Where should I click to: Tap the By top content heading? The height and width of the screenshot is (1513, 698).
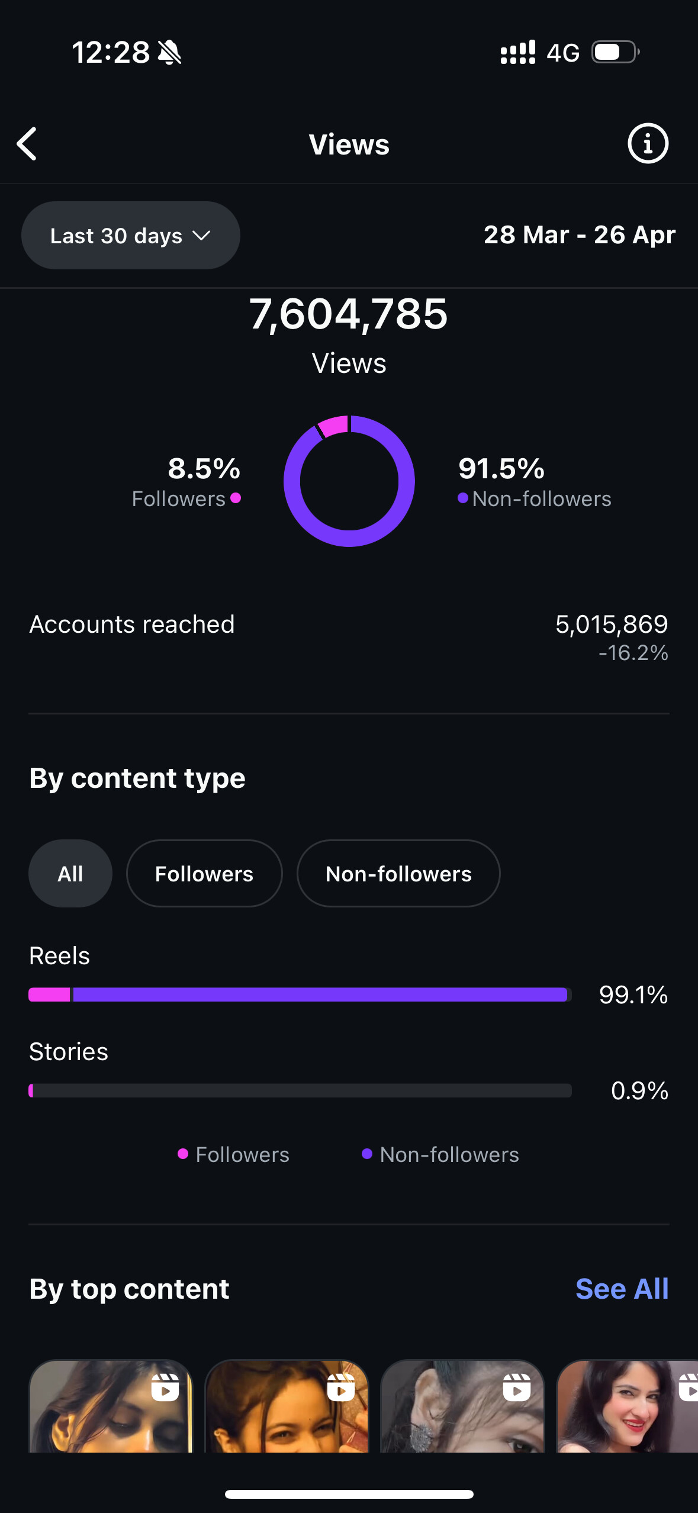tap(129, 1289)
